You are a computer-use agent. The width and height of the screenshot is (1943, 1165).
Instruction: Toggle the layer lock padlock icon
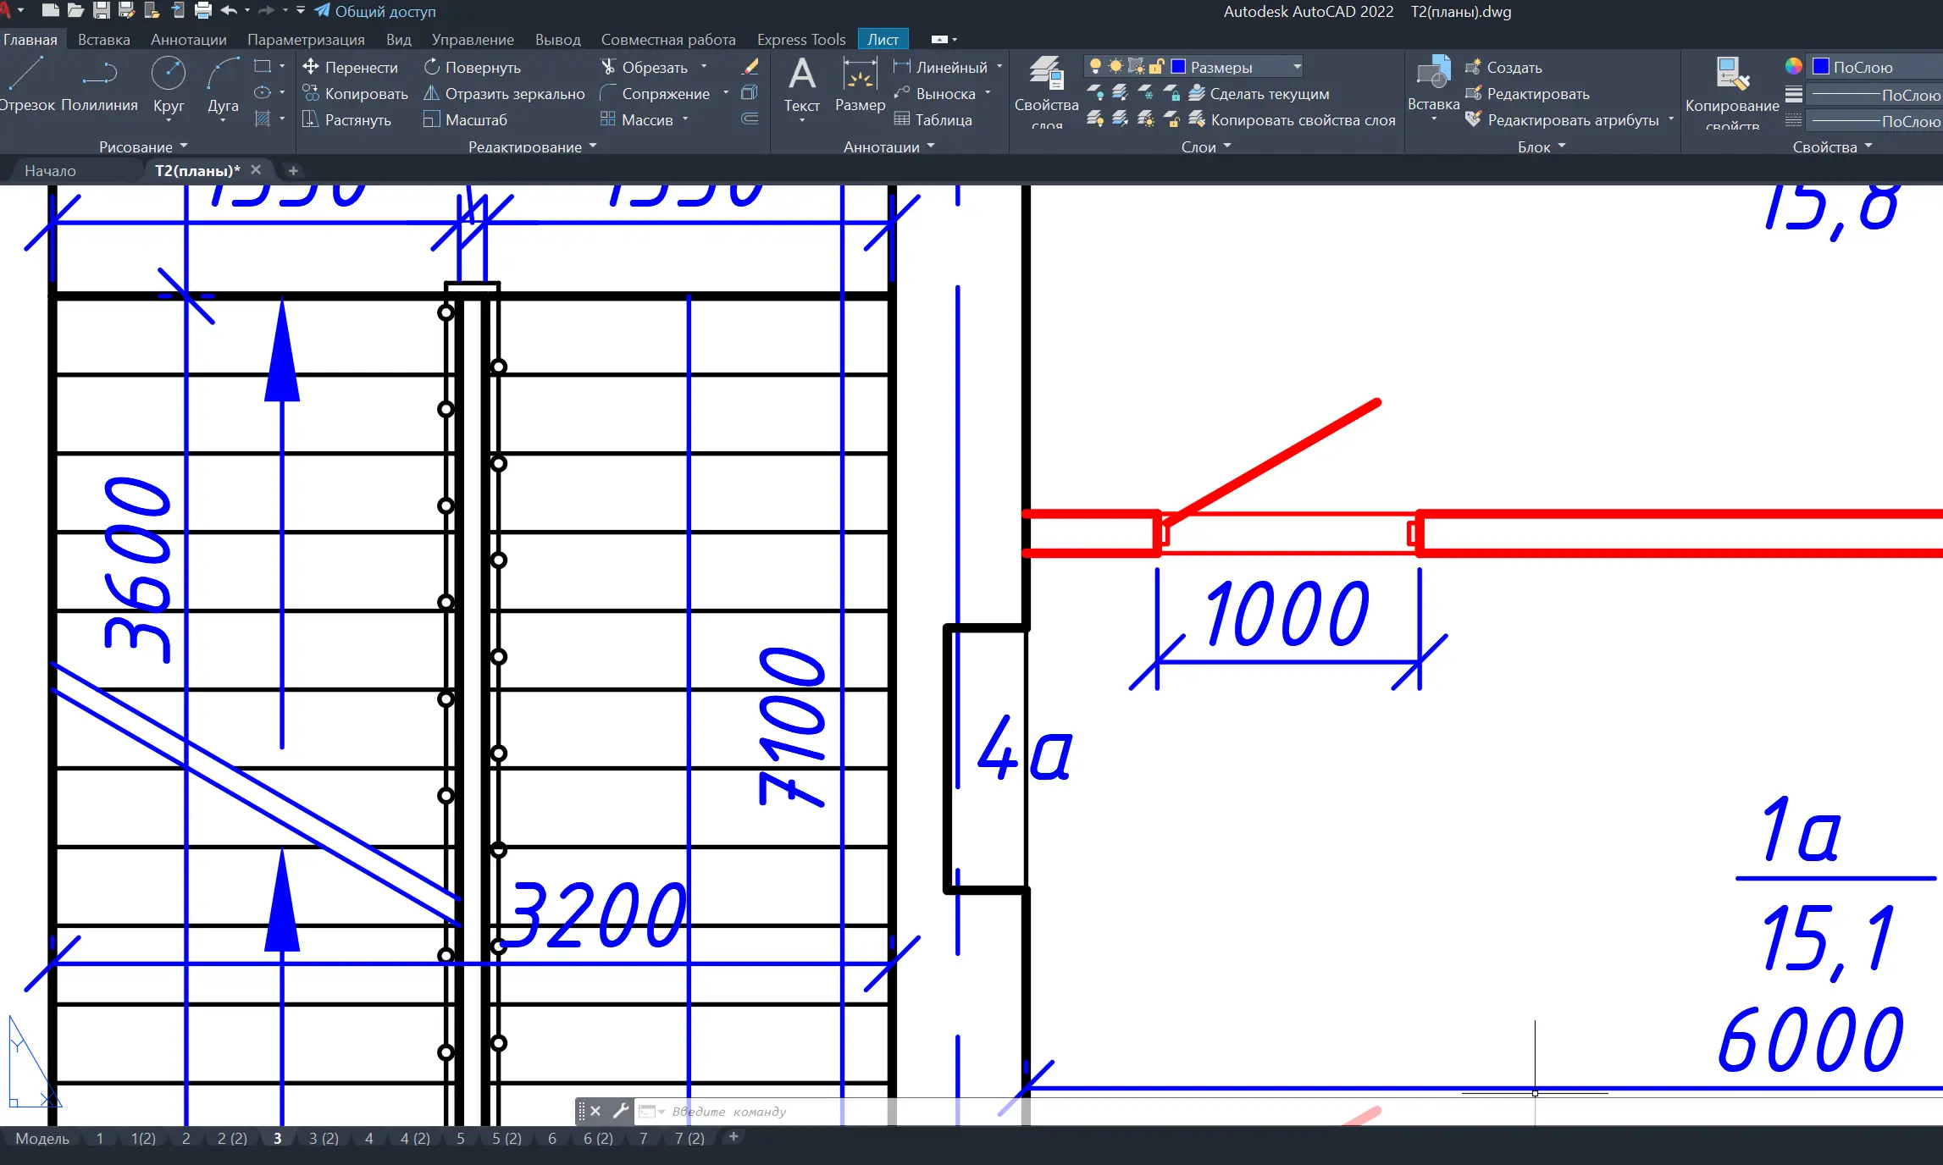click(x=1156, y=66)
